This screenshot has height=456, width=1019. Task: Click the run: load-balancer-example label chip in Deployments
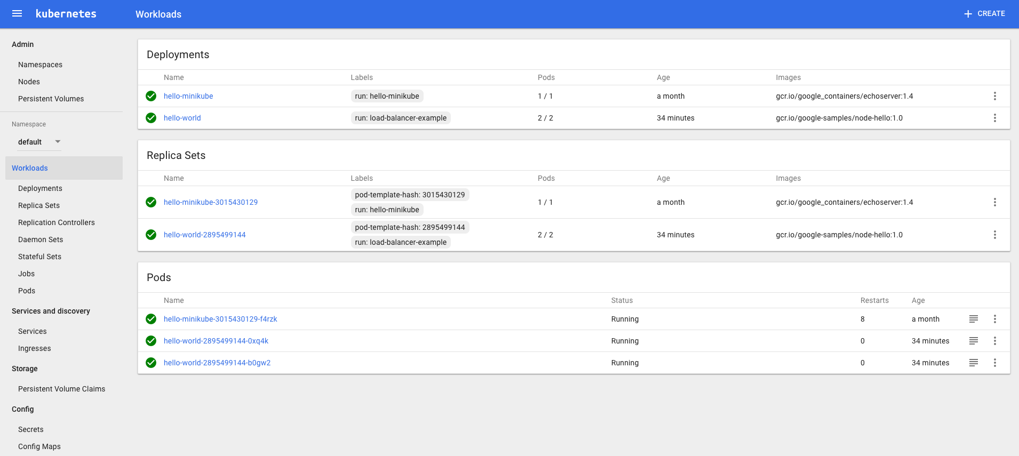tap(401, 118)
